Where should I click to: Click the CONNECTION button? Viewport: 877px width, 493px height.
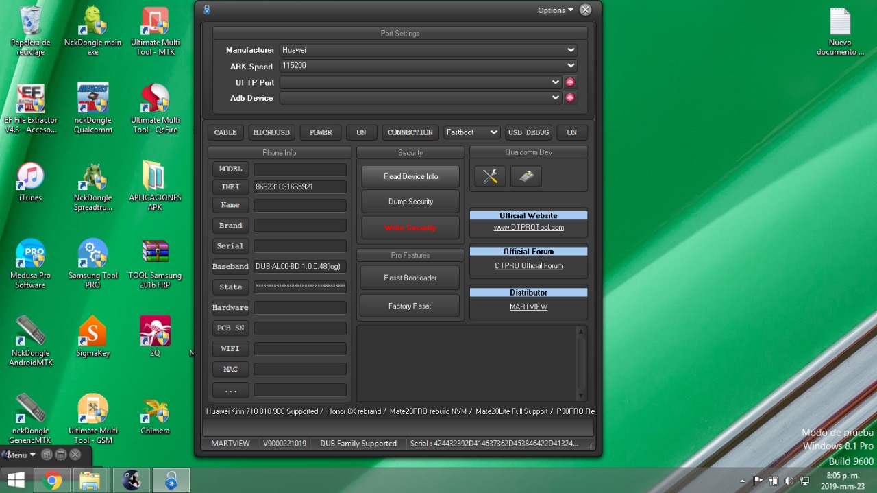tap(410, 132)
